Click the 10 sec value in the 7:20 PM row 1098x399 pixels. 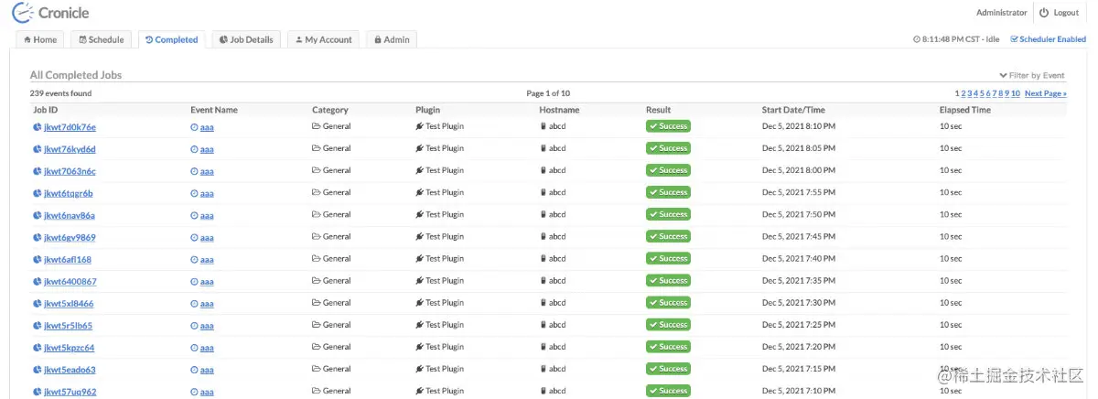point(951,346)
